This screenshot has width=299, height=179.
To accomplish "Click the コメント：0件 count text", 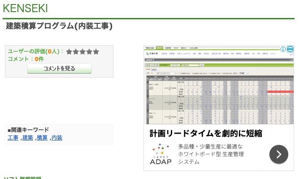I will [26, 59].
